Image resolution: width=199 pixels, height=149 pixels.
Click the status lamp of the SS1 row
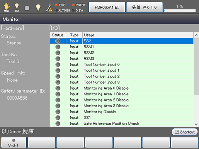pos(58,118)
